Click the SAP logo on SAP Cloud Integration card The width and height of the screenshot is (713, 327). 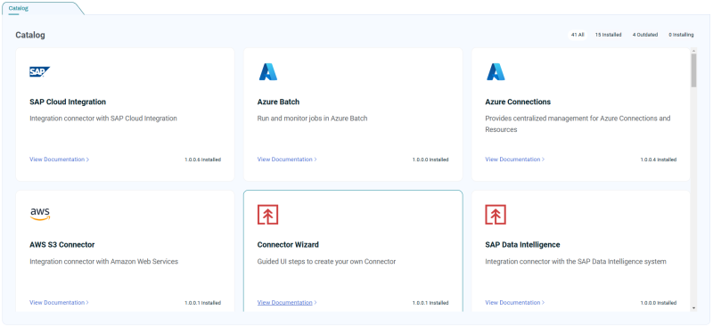[x=39, y=72]
